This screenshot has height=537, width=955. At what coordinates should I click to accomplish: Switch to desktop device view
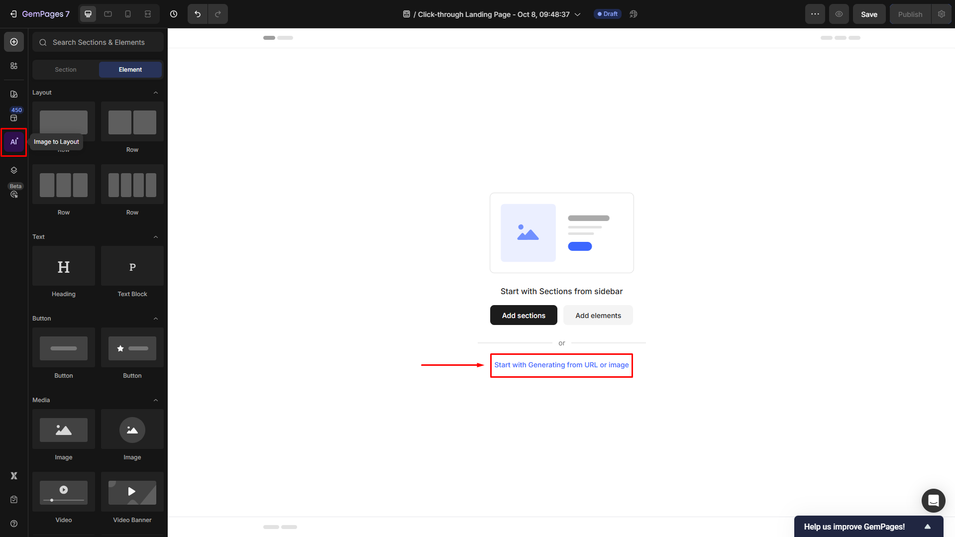pyautogui.click(x=88, y=14)
